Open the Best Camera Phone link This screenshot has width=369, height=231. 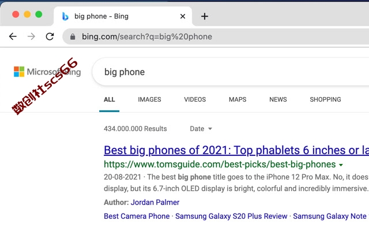(x=137, y=216)
